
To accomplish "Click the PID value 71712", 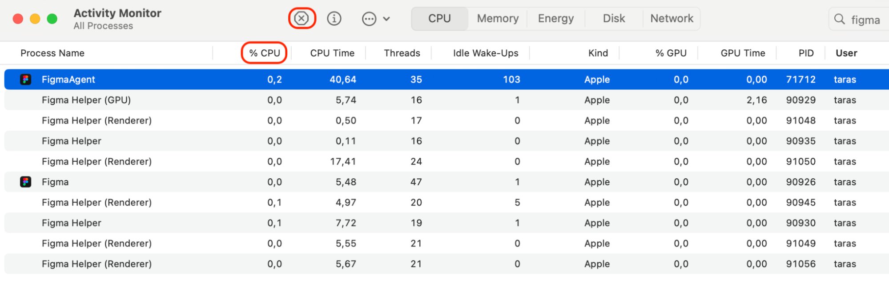I will (801, 80).
